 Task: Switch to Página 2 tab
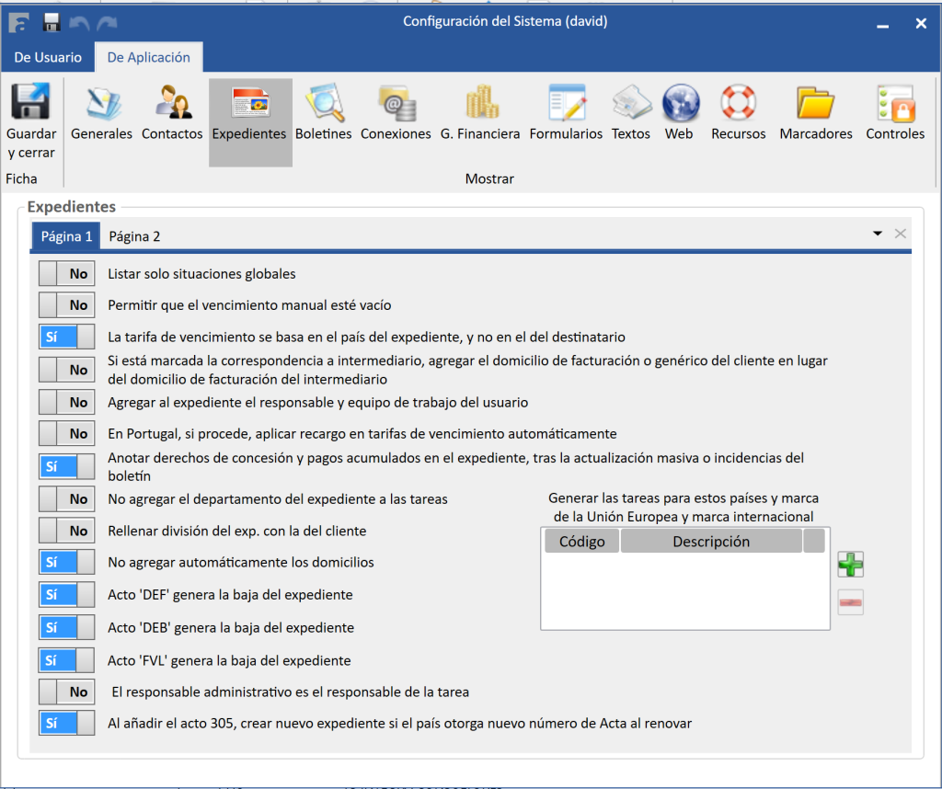click(x=134, y=236)
